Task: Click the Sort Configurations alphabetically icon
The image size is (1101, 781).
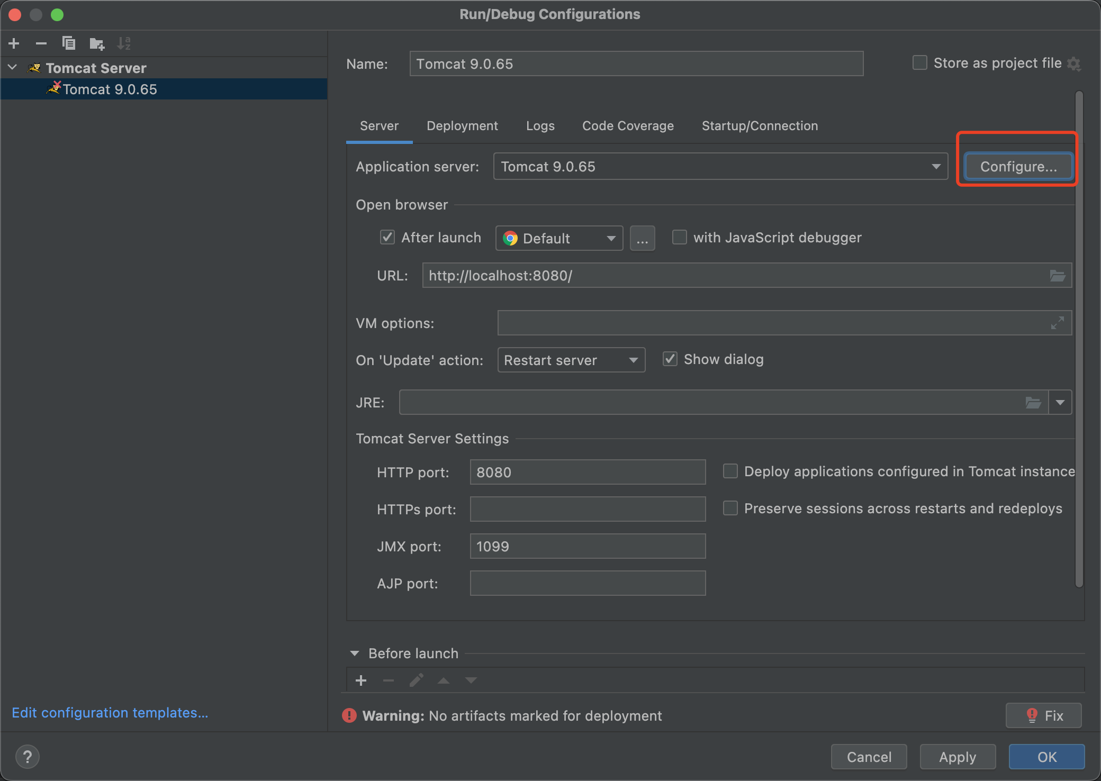Action: [124, 43]
